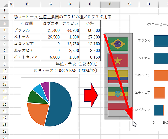Select row 1 header
Viewport: 168px width, 139px height.
pos(5,10)
